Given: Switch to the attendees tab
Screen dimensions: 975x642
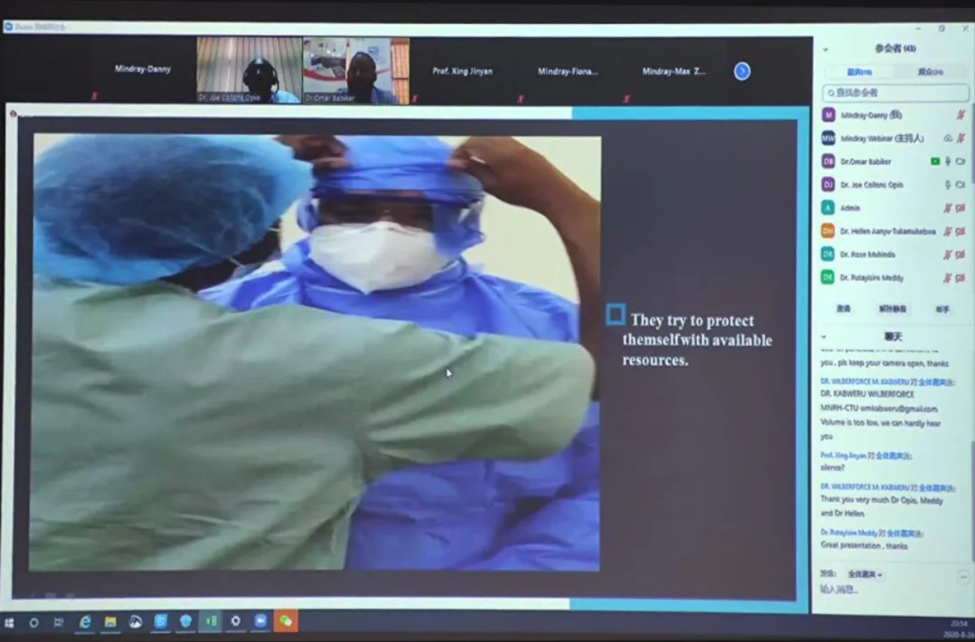Looking at the screenshot, I should 930,73.
